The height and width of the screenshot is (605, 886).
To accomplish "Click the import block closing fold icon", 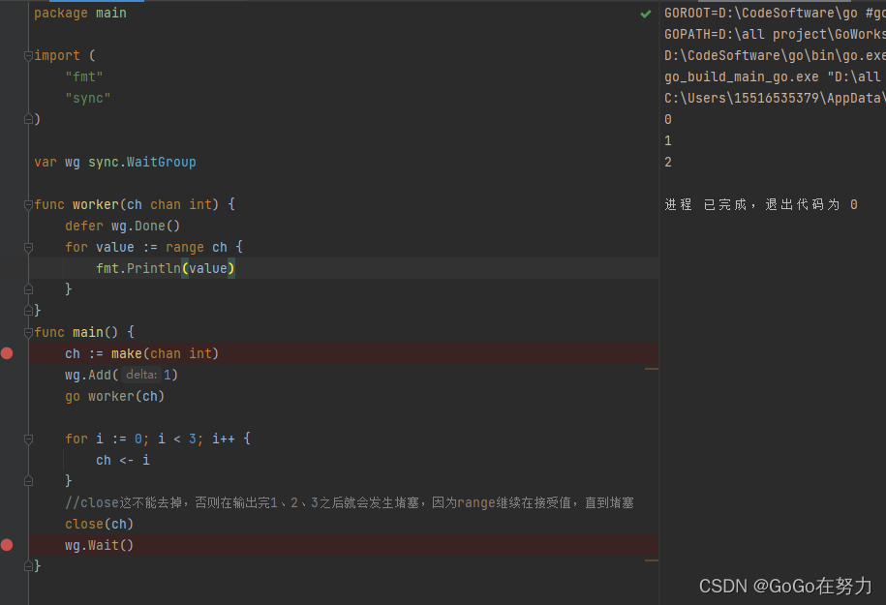I will point(28,119).
